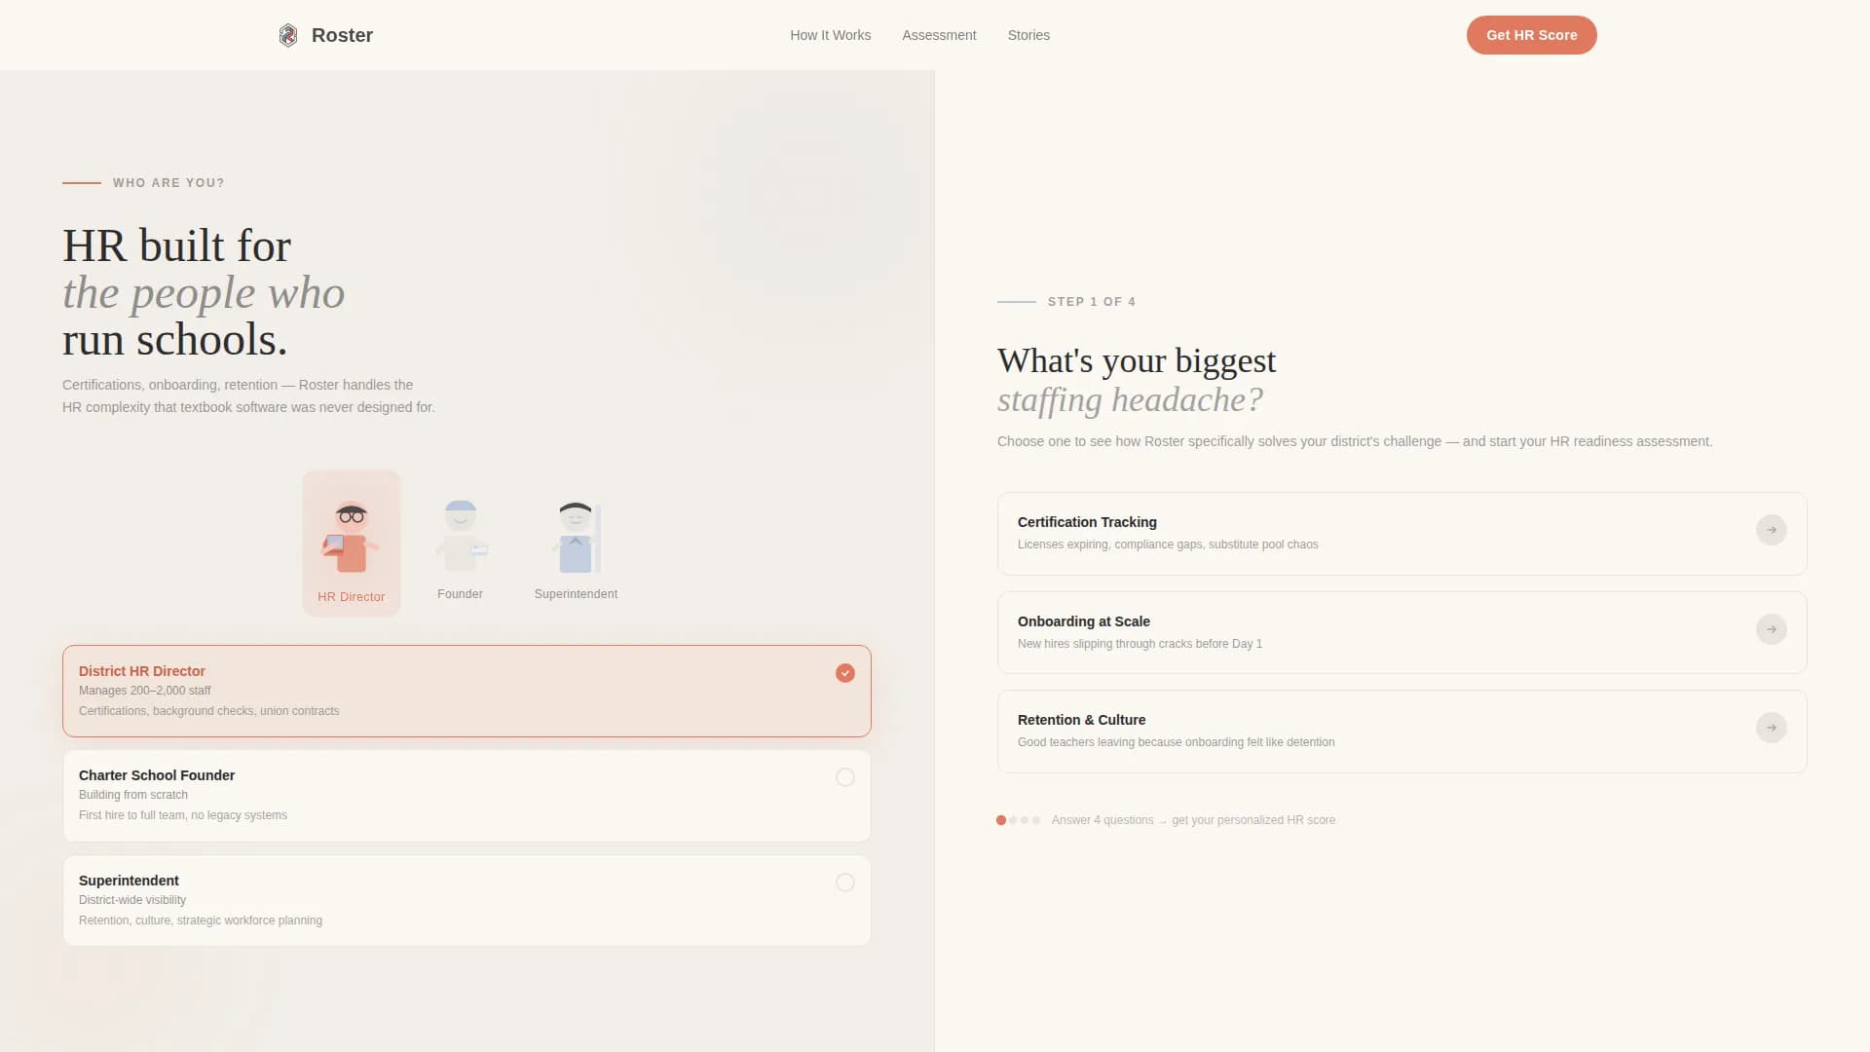Click the Roster logo icon
1870x1052 pixels.
288,35
